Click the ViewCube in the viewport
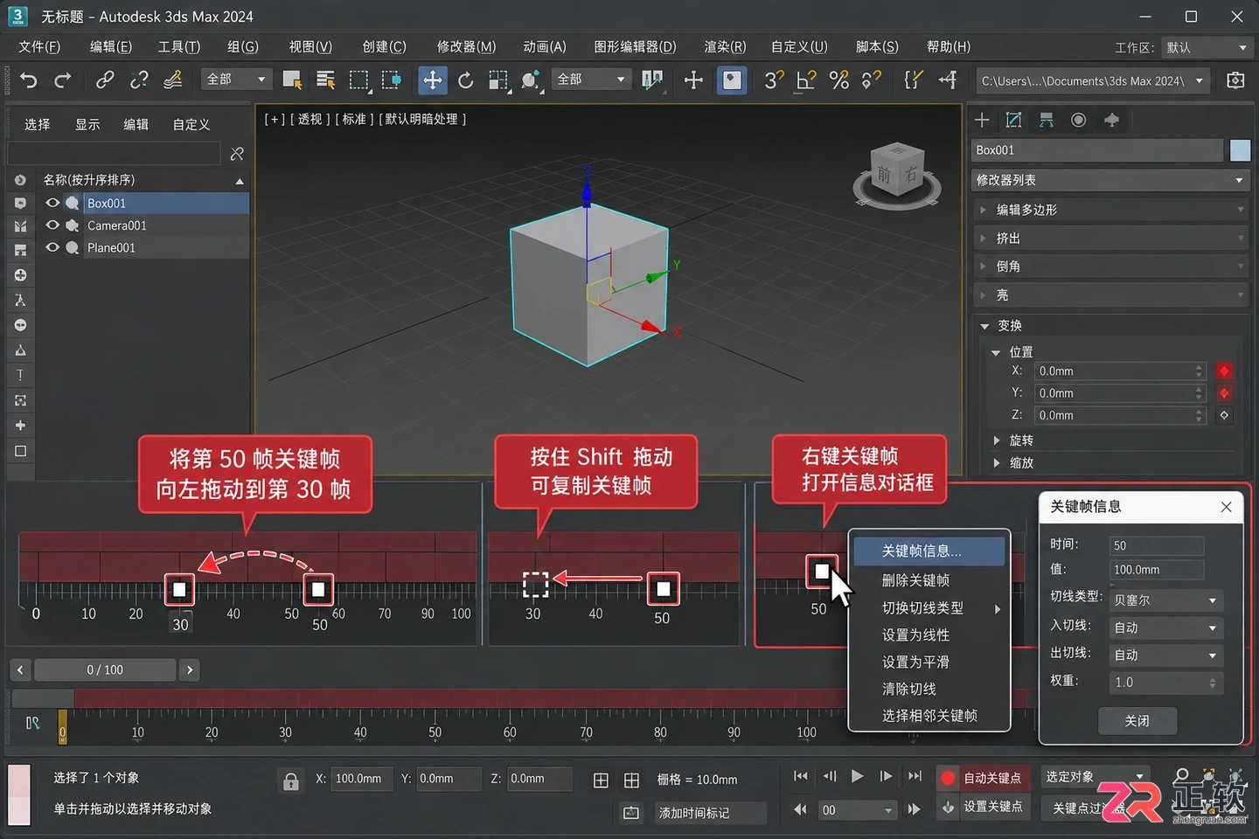1259x839 pixels. coord(897,175)
